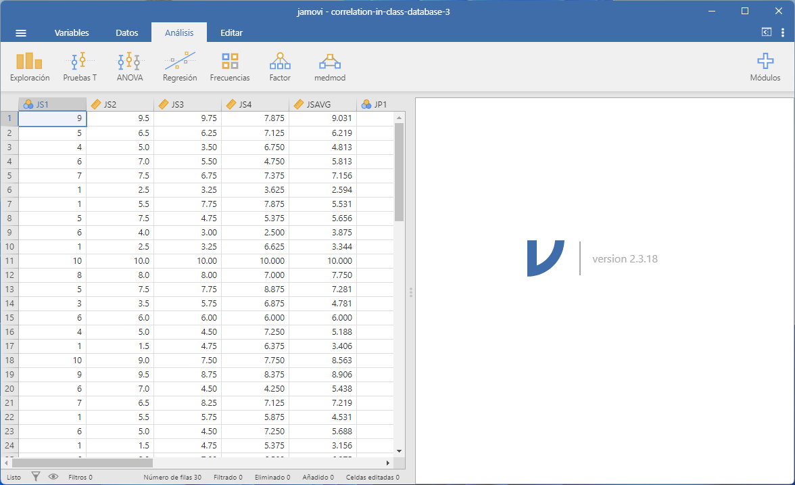Screen dimensions: 795x485
Task: Select the JSAVG column header
Action: [322, 104]
